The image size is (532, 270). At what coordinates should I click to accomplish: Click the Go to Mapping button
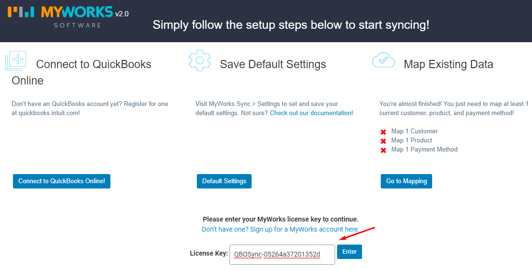coord(406,181)
